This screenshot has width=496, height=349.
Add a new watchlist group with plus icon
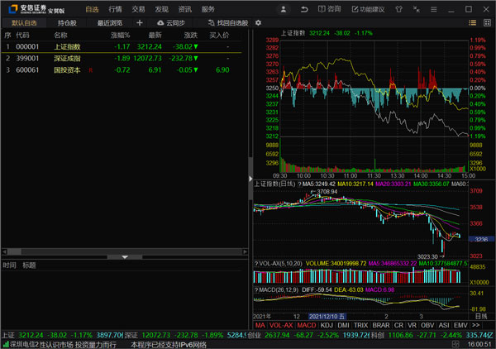[x=140, y=23]
